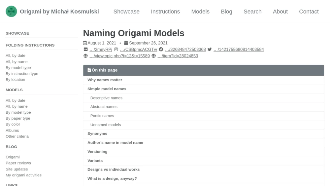Open the Showcase navigation menu item
This screenshot has width=330, height=186.
[126, 12]
